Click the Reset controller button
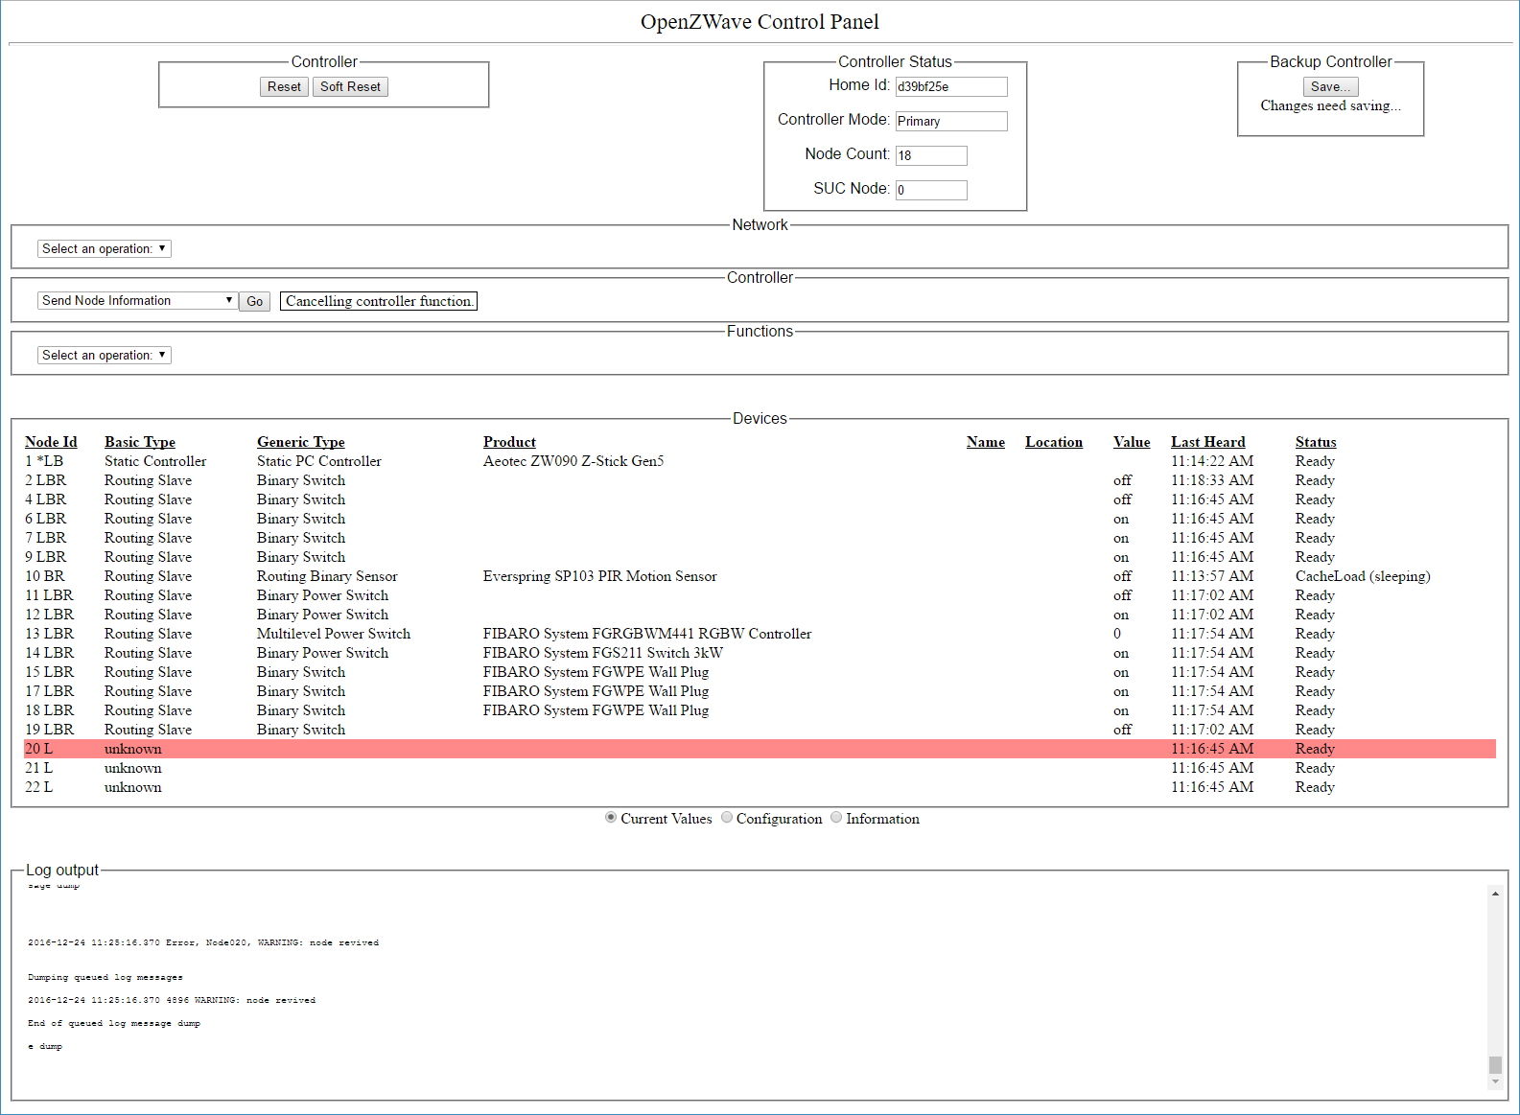The height and width of the screenshot is (1115, 1520). point(284,86)
